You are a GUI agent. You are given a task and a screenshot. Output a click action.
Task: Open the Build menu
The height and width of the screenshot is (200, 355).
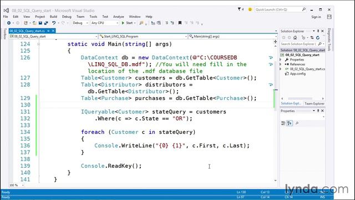click(53, 17)
